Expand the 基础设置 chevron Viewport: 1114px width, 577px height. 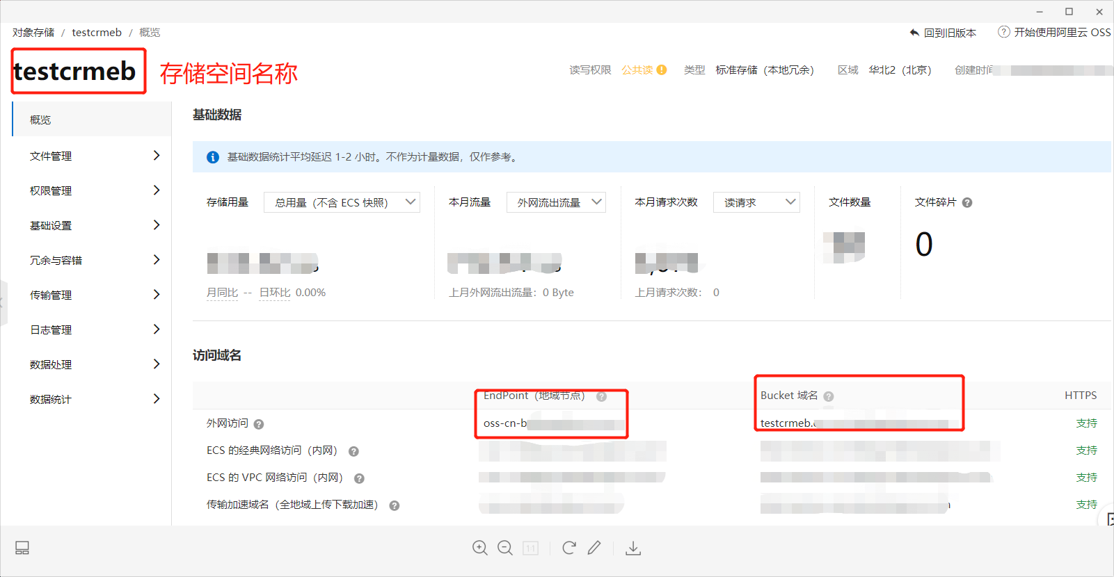tap(157, 225)
